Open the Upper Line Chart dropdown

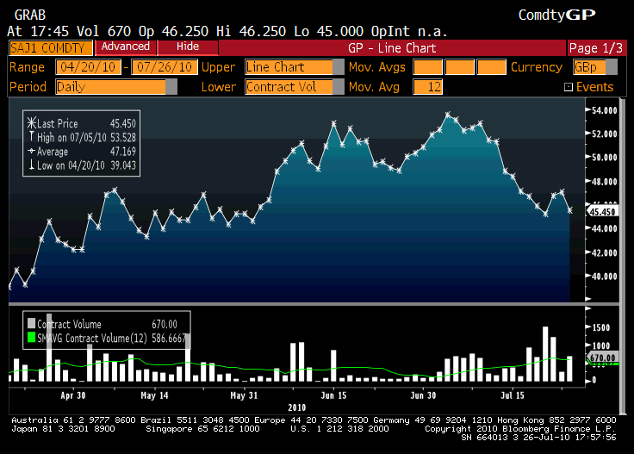point(295,67)
